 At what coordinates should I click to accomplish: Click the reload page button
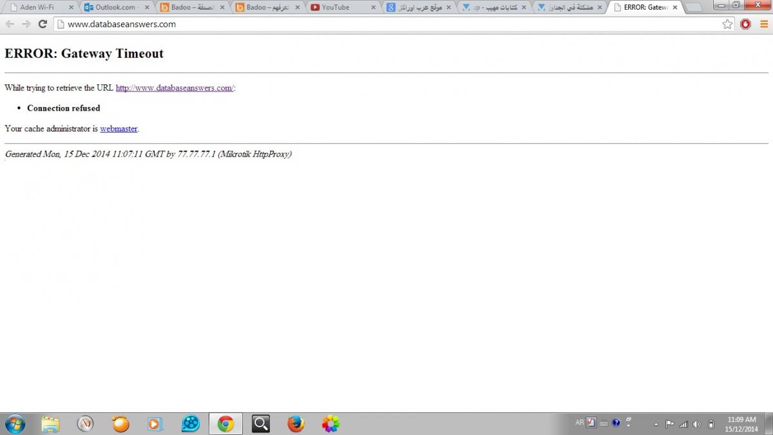pyautogui.click(x=43, y=24)
